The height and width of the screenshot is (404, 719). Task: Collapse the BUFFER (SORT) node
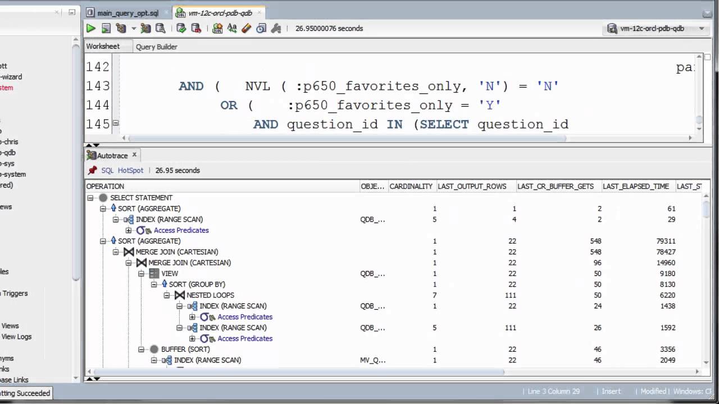point(141,349)
